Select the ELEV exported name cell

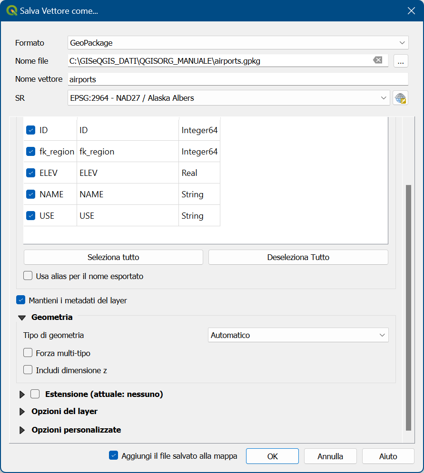pos(128,173)
